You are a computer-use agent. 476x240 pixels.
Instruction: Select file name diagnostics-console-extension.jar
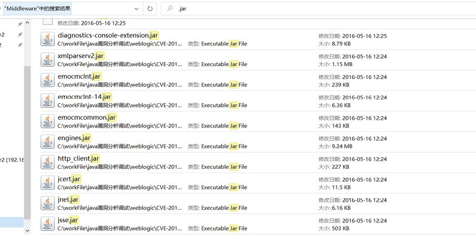pyautogui.click(x=108, y=35)
